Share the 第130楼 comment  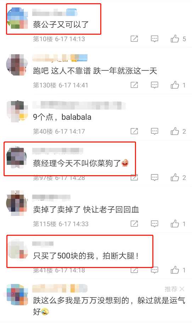[x=134, y=85]
